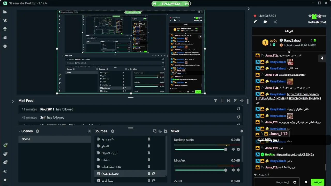Share the stream with share icon

pyautogui.click(x=275, y=22)
